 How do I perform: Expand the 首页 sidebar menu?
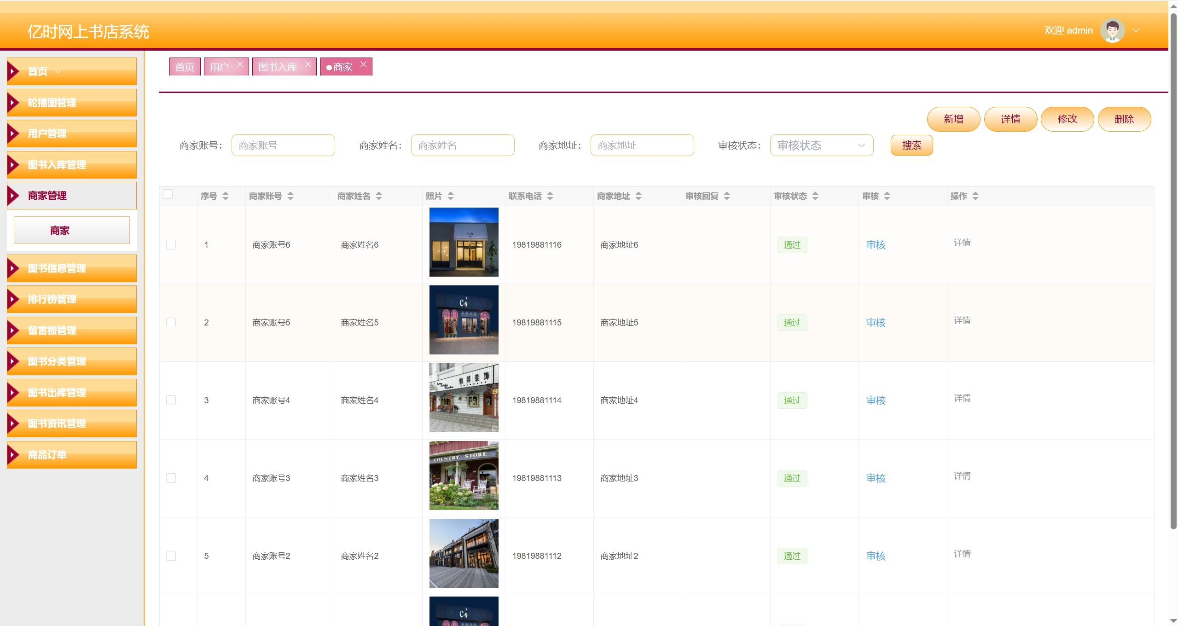pyautogui.click(x=72, y=71)
